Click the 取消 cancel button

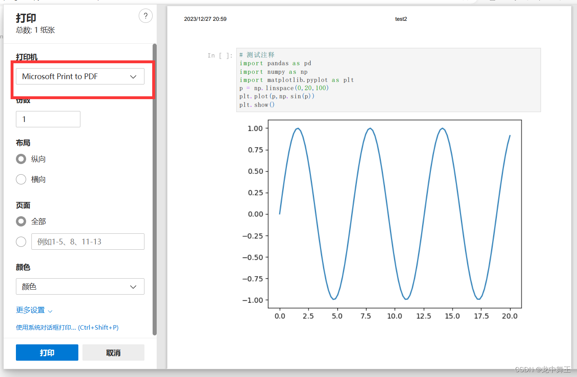[x=113, y=352]
